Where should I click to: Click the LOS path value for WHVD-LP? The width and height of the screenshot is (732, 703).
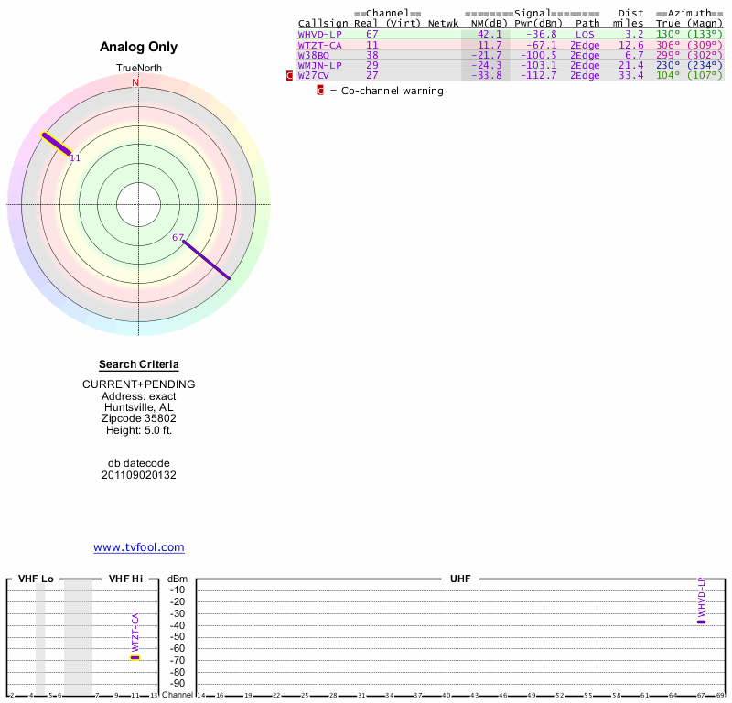(x=585, y=35)
